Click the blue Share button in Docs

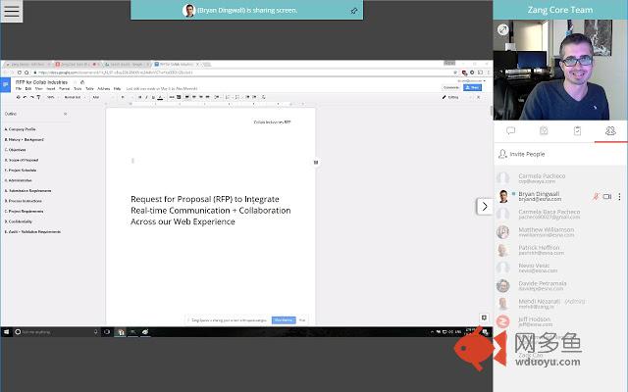click(474, 87)
